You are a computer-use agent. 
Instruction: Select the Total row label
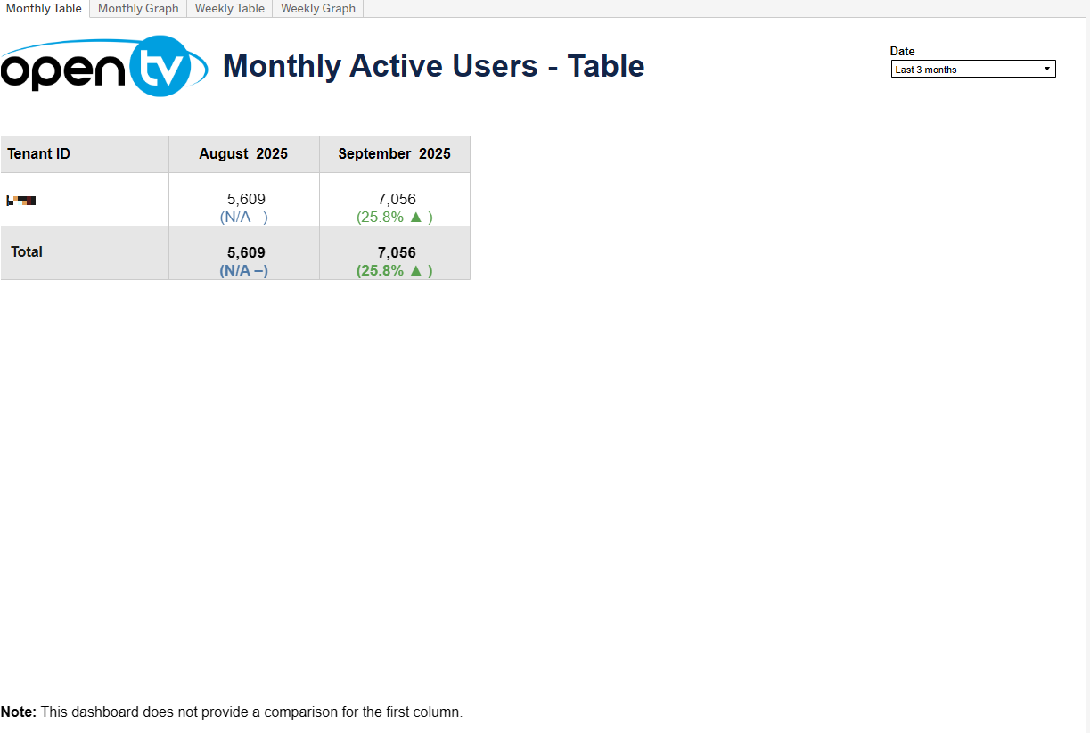27,252
